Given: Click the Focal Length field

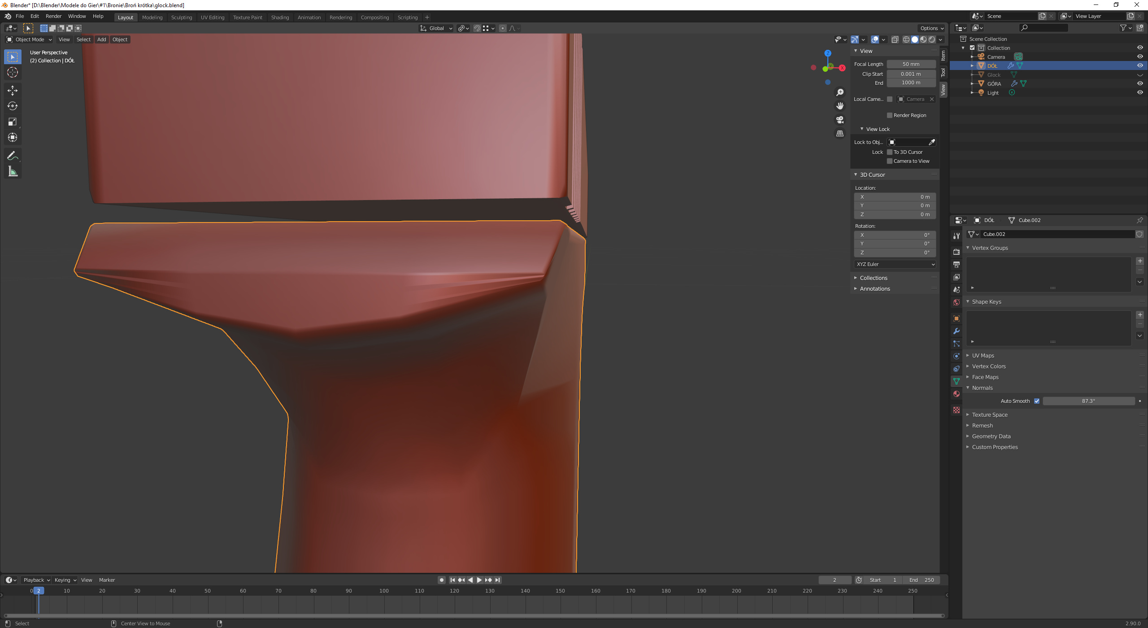Looking at the screenshot, I should (911, 64).
